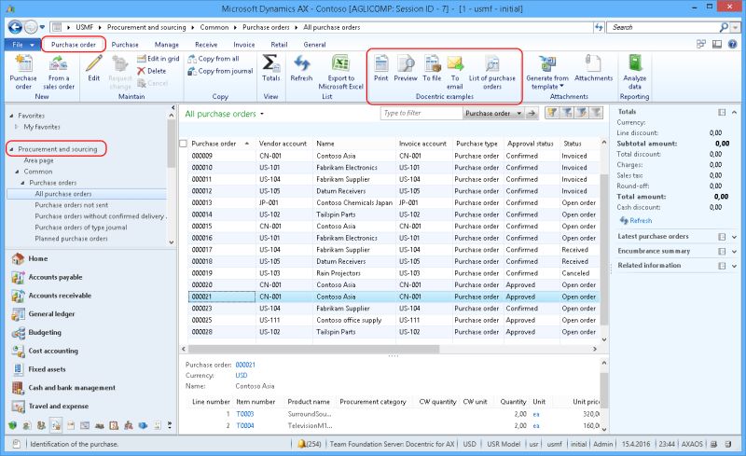Apply the filter arrow button

(x=532, y=113)
